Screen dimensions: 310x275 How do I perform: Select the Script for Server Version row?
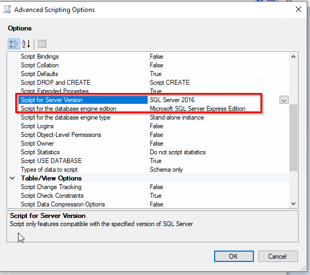tap(154, 100)
